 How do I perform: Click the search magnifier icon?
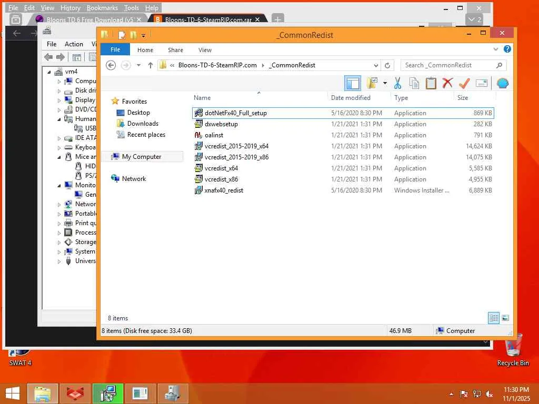tap(499, 65)
